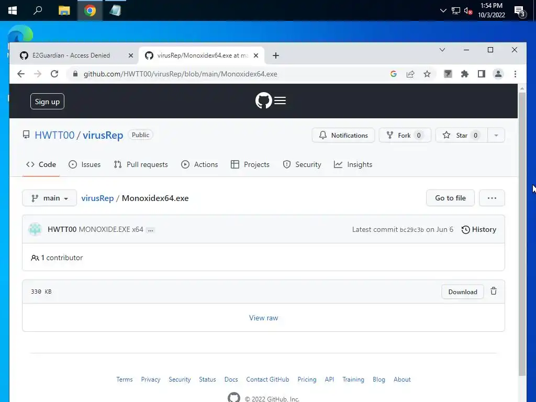Click the Notifications button

[x=343, y=136]
